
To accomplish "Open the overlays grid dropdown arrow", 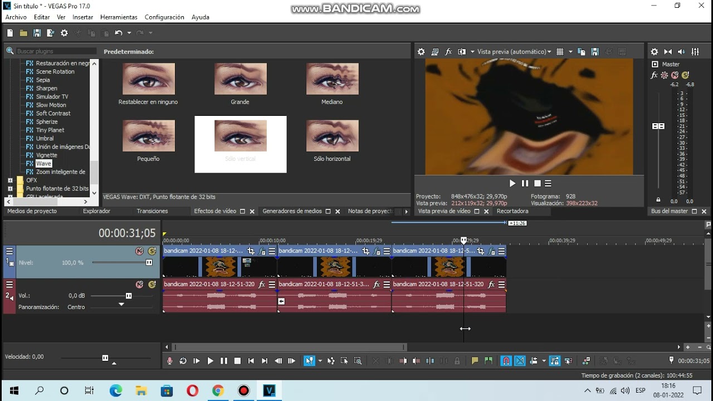I will [570, 52].
